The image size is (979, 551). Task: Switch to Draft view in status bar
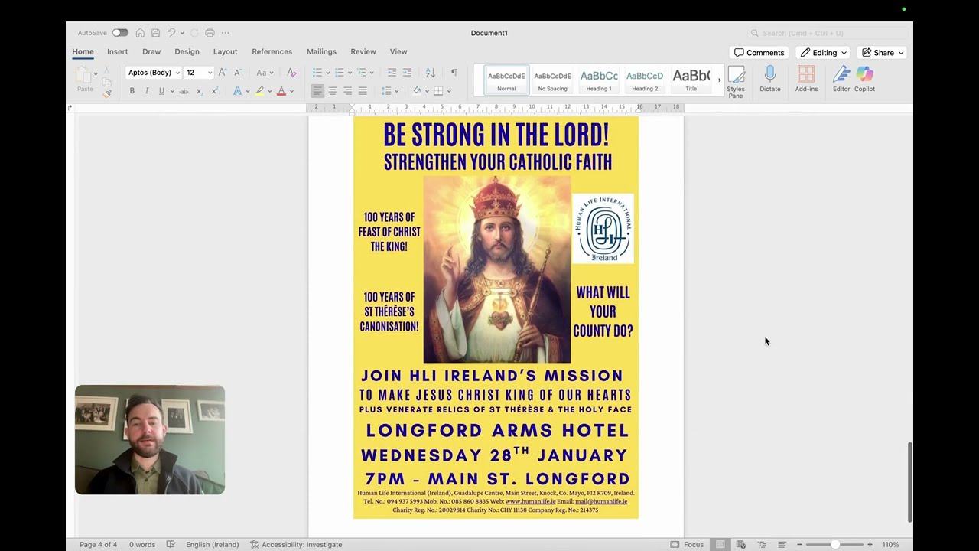click(782, 545)
